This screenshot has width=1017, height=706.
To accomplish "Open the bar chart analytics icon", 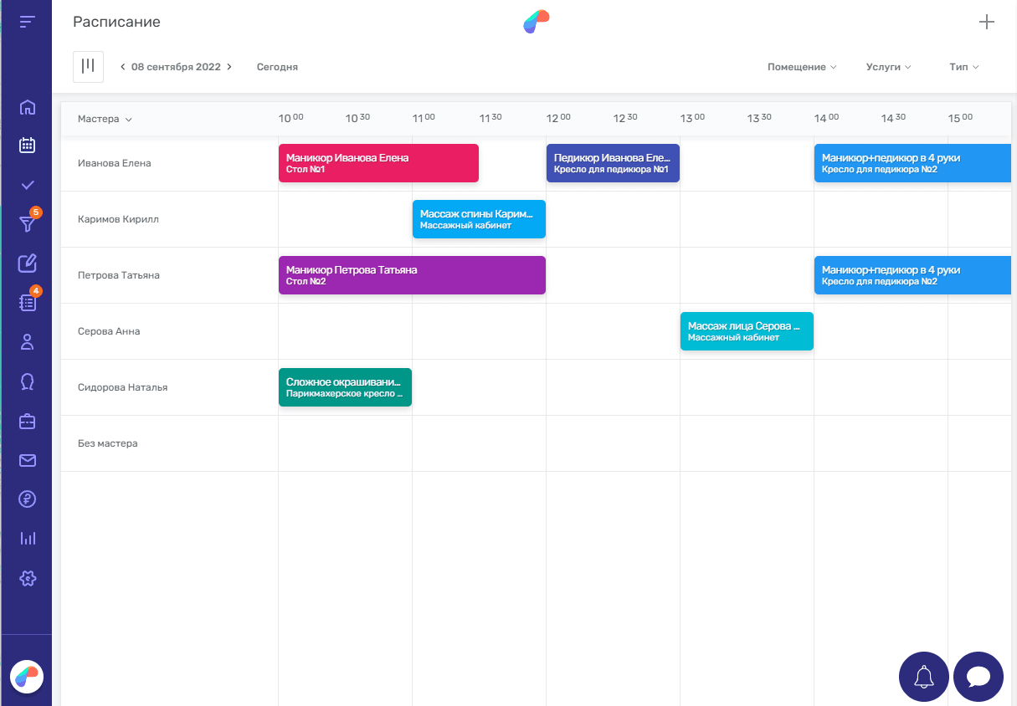I will [27, 539].
